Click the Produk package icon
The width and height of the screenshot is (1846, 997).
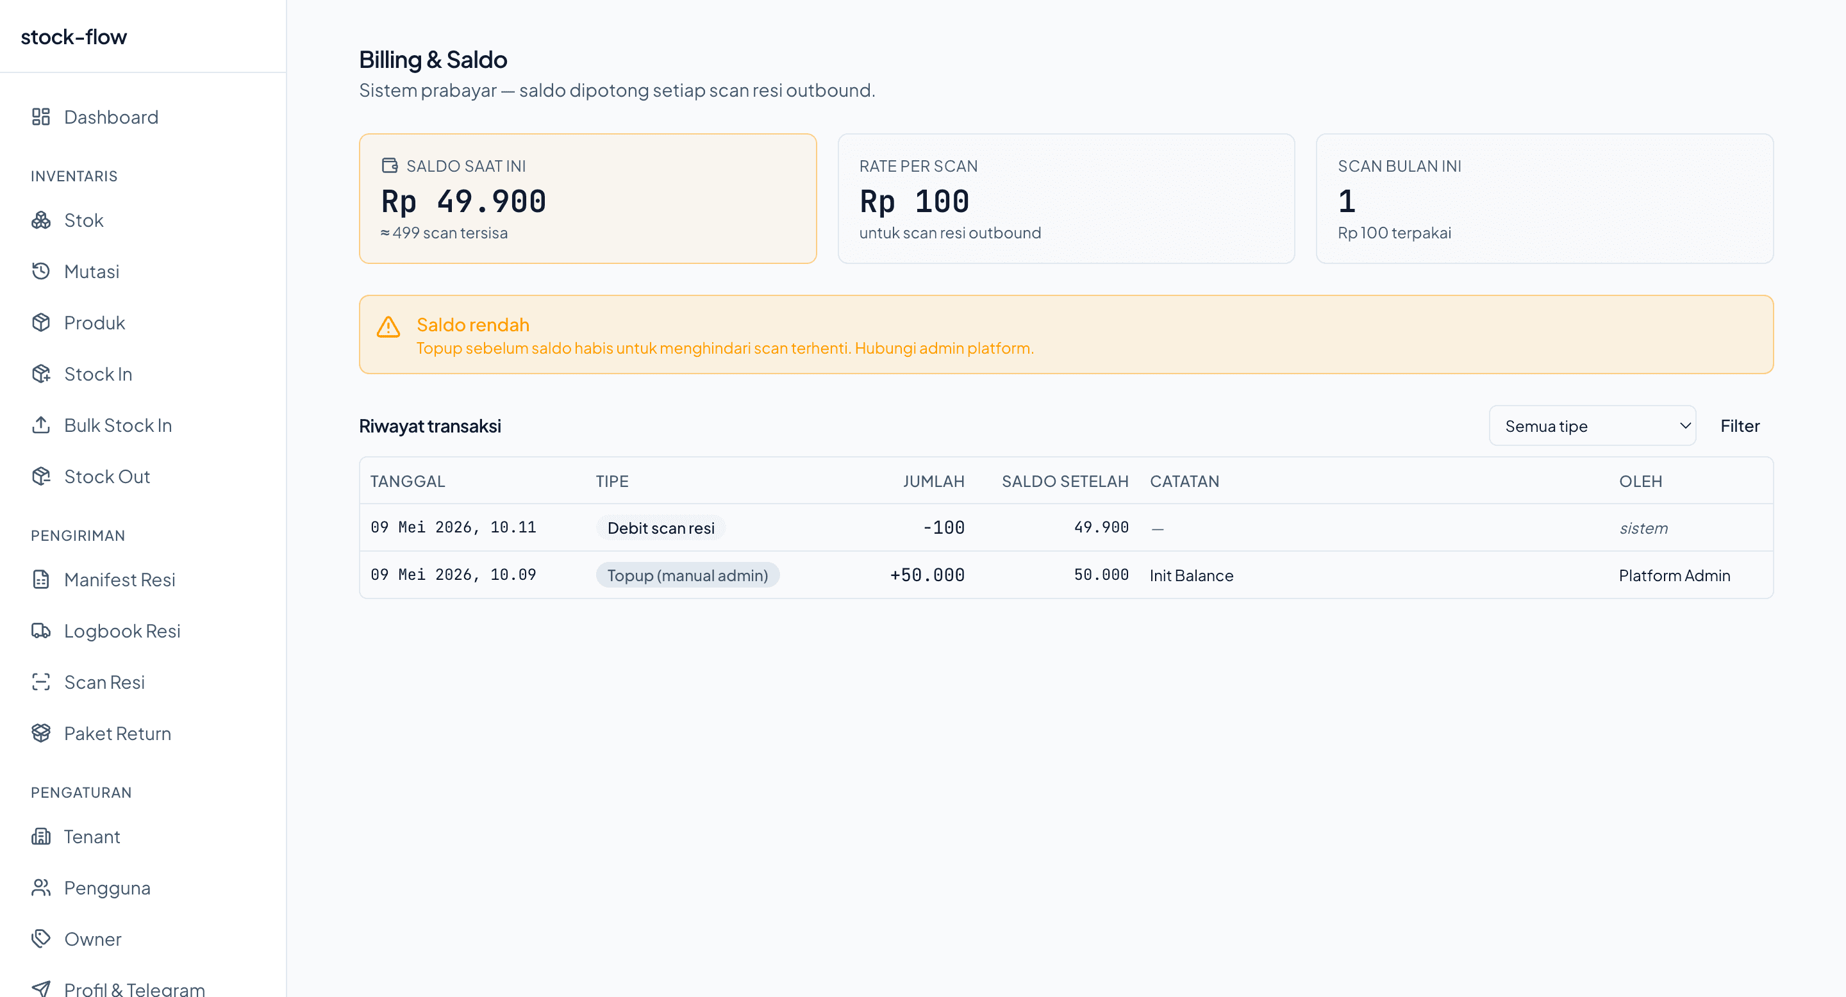coord(41,322)
